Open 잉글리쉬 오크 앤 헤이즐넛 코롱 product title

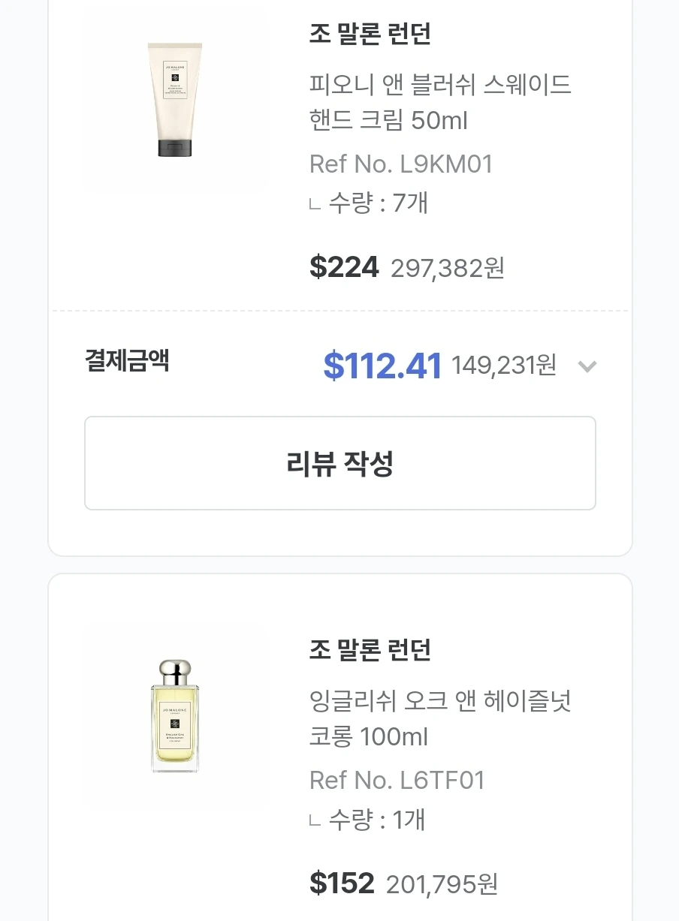click(x=440, y=718)
